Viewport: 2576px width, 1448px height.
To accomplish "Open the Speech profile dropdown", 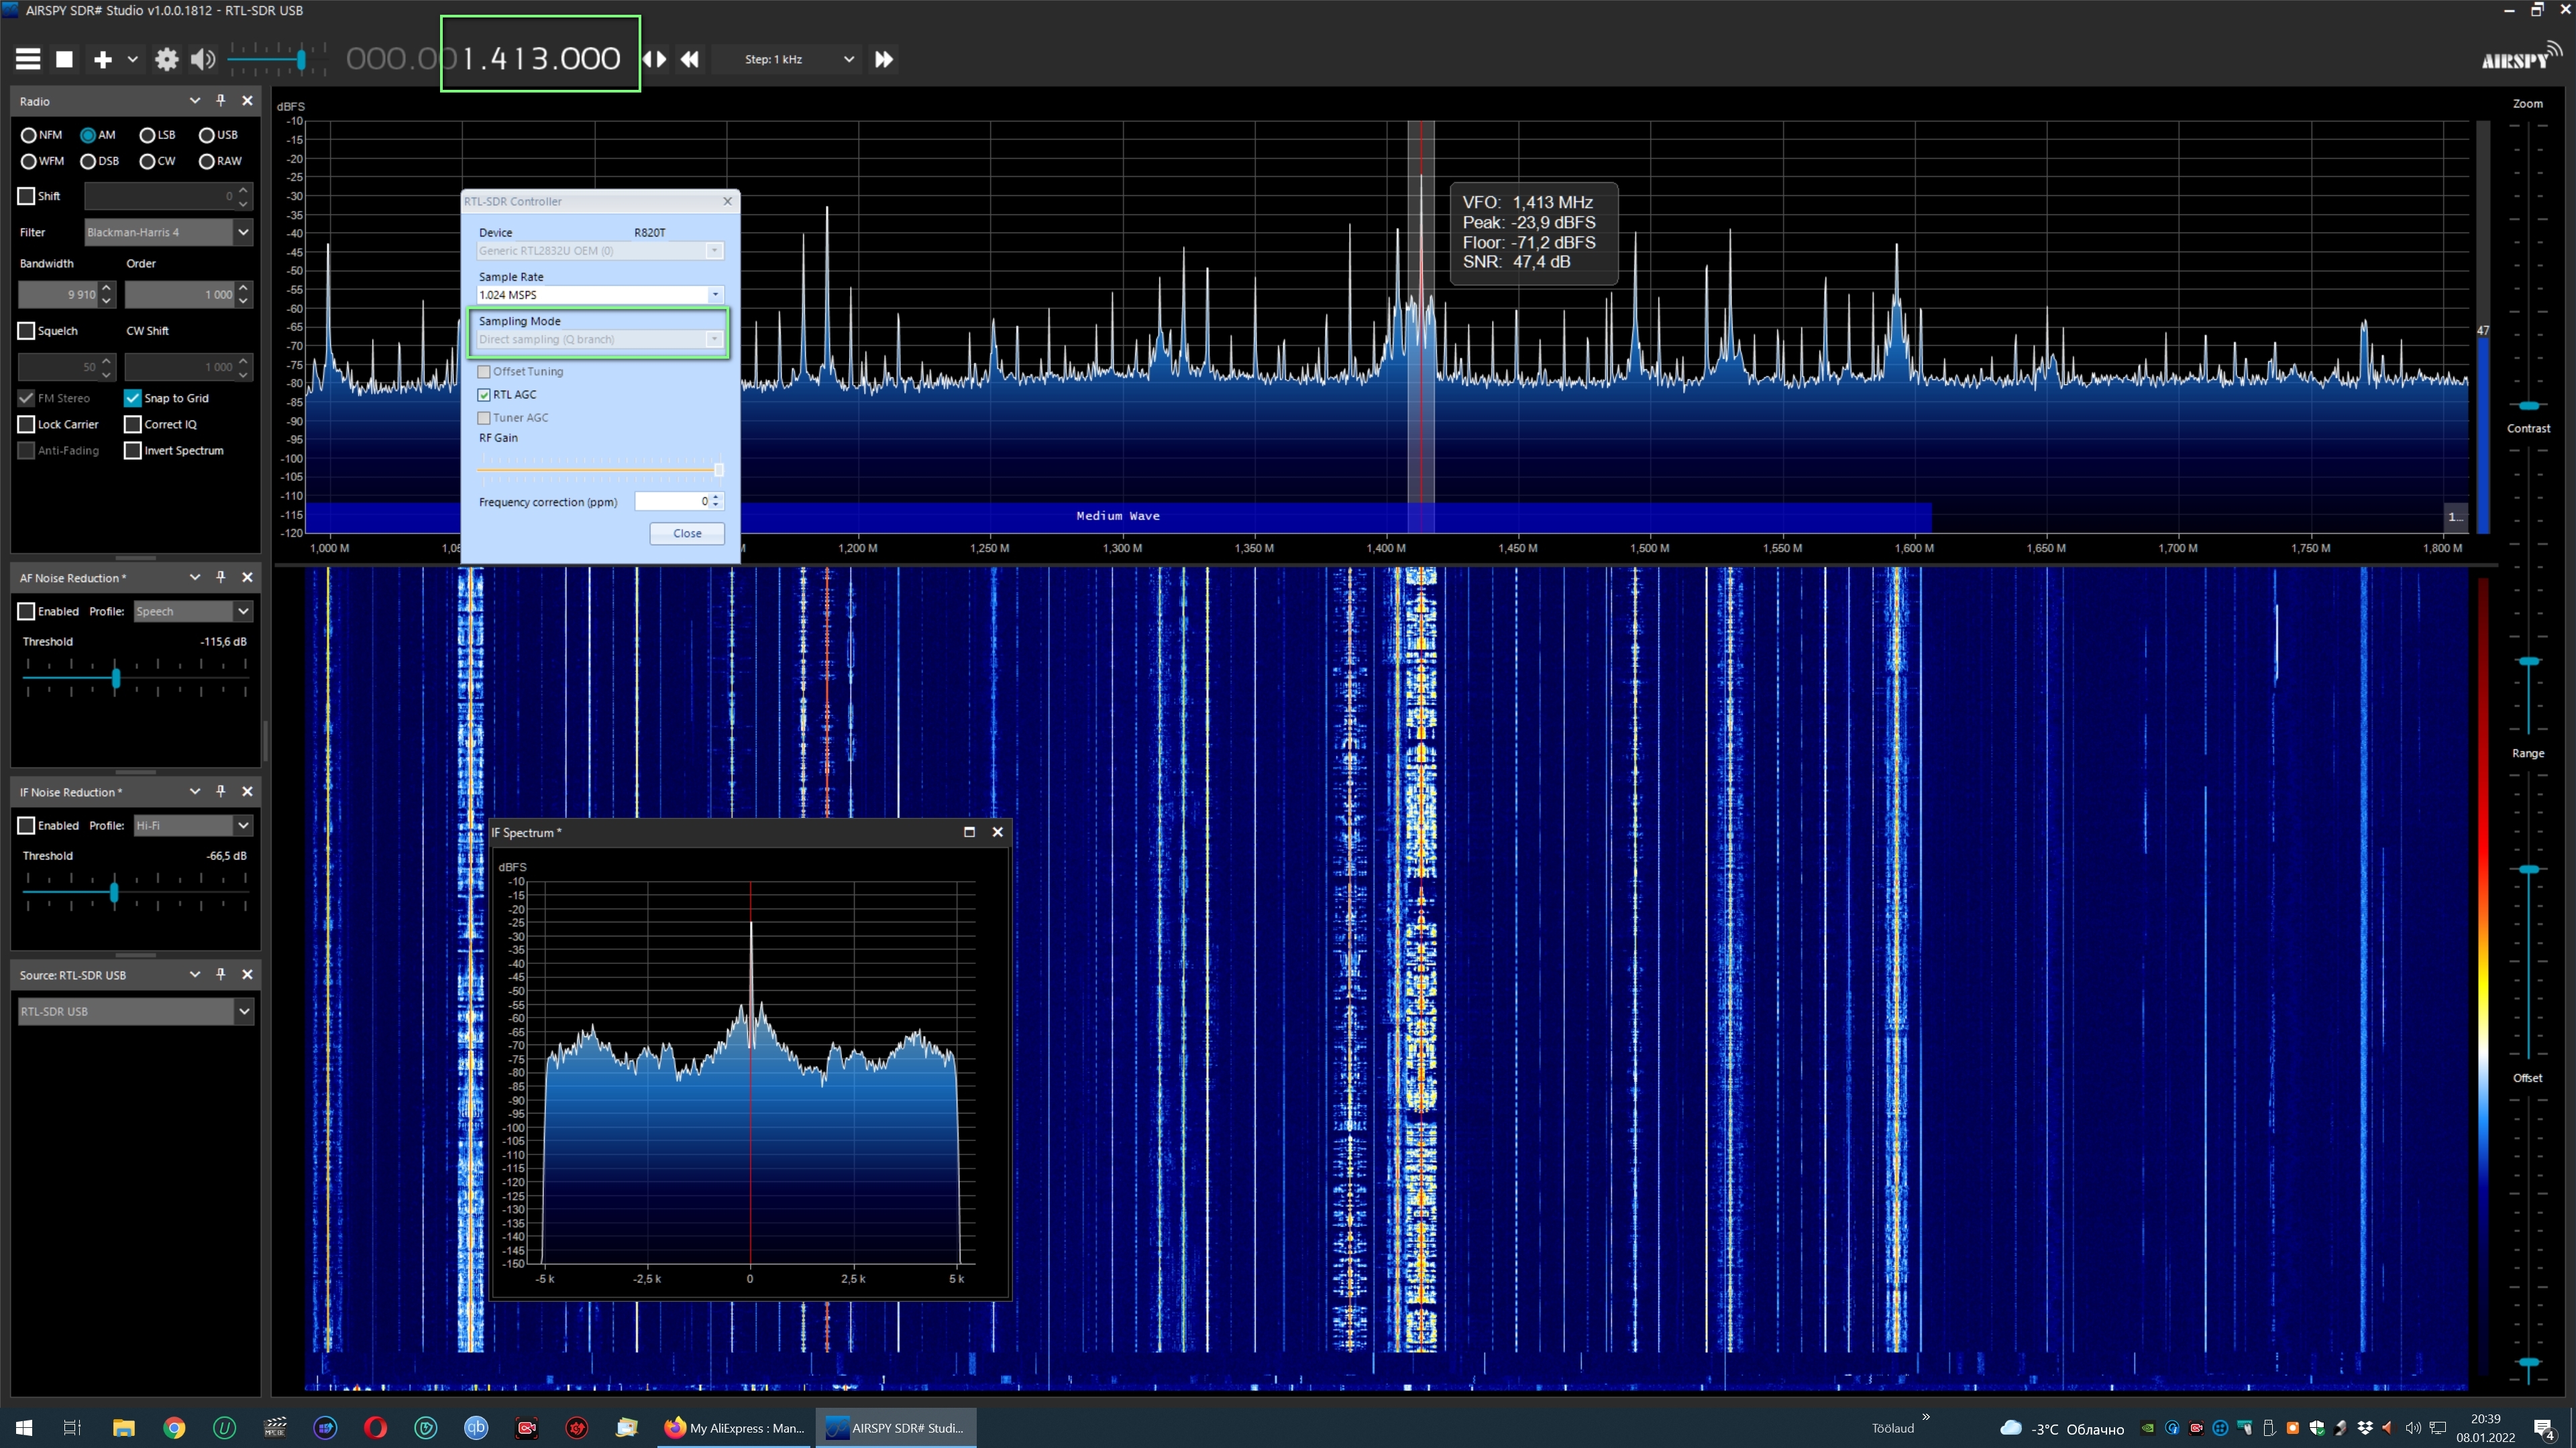I will tap(193, 611).
